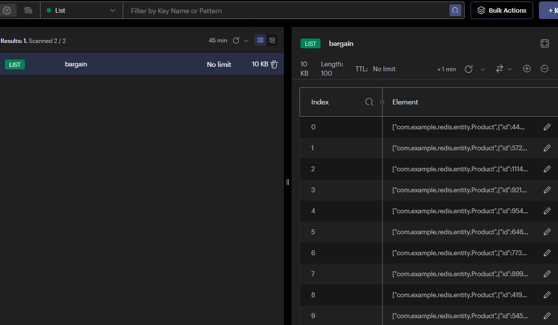This screenshot has width=558, height=325.
Task: Run the key filter search magnifier
Action: (455, 10)
